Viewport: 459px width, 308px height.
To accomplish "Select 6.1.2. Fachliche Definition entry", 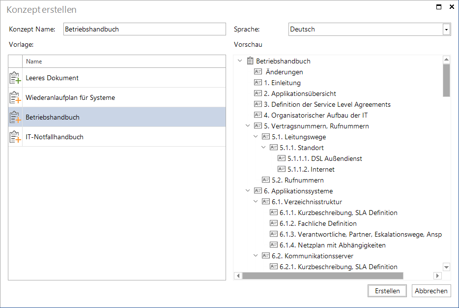I will (x=318, y=223).
